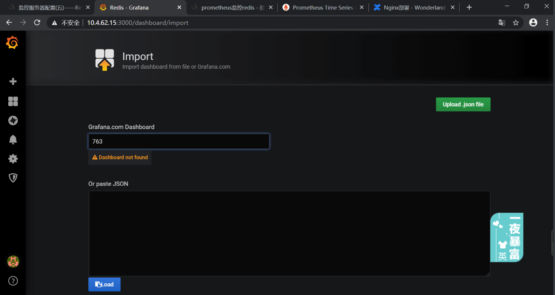Open the Explore compass icon

pos(13,121)
